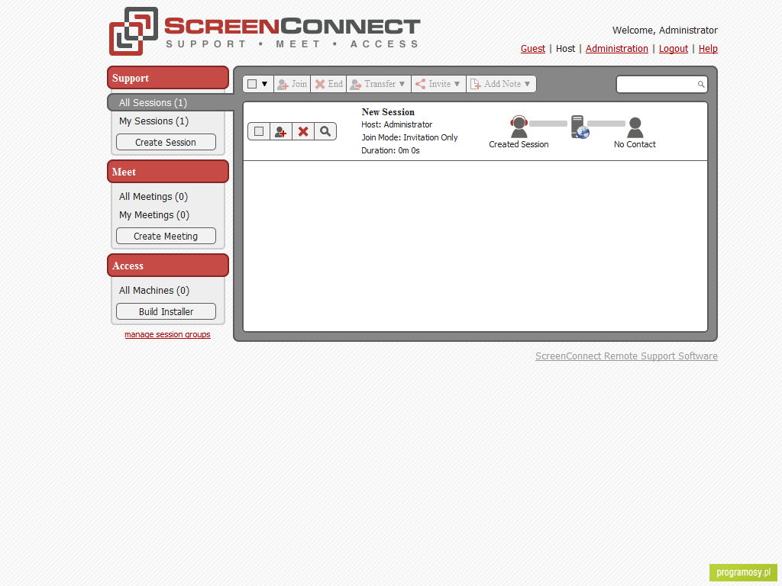This screenshot has height=586, width=782.
Task: Toggle the select-all checkbox in the toolbar
Action: point(252,84)
